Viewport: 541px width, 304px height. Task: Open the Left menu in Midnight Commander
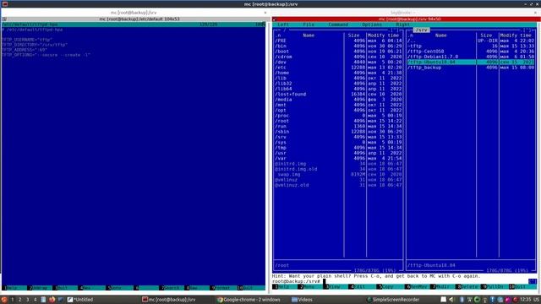[283, 24]
